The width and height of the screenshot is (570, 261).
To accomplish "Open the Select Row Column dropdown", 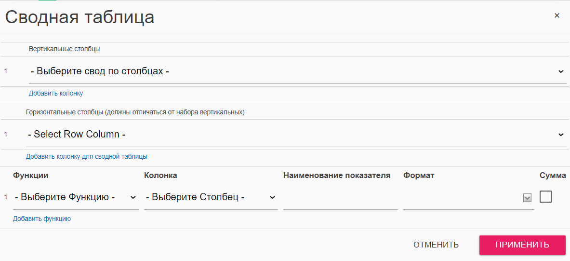I will coord(296,135).
